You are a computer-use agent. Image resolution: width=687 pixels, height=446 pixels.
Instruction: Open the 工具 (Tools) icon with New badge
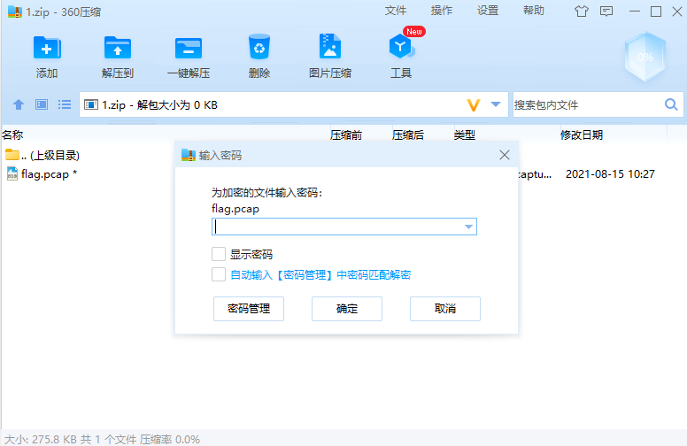401,46
